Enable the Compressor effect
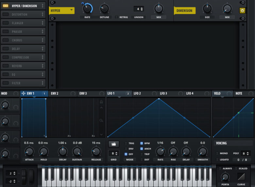This screenshot has width=255, height=187. click(6, 57)
